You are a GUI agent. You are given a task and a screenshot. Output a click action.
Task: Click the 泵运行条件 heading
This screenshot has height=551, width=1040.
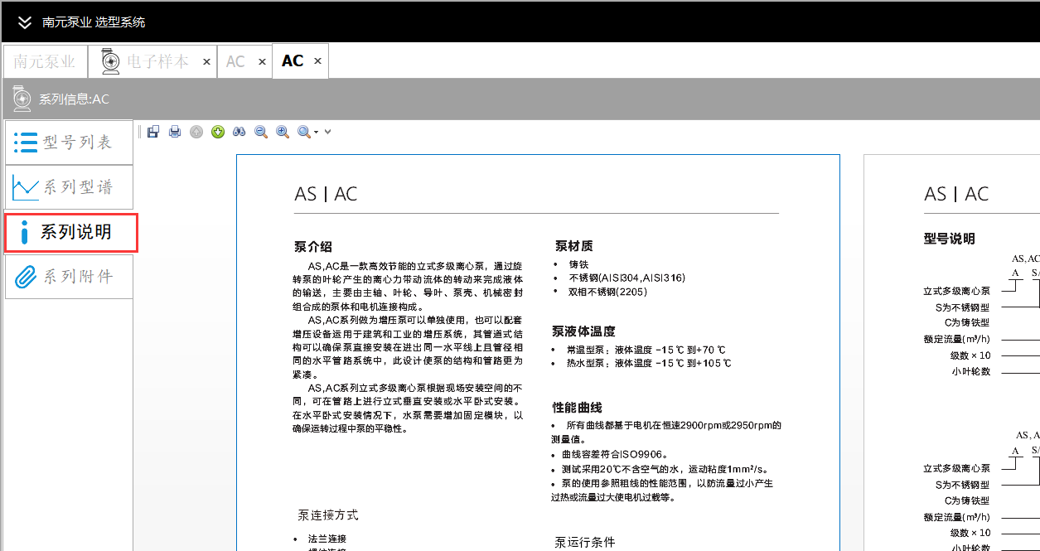tap(585, 543)
